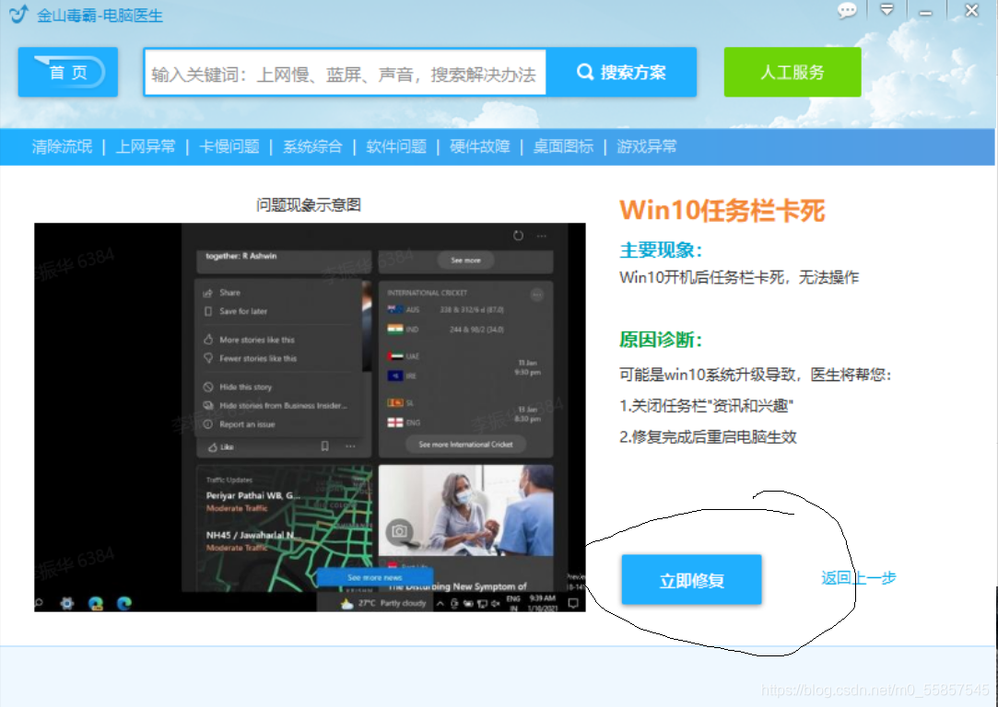998x707 pixels.
Task: Open the 清除流氓 category
Action: 63,147
